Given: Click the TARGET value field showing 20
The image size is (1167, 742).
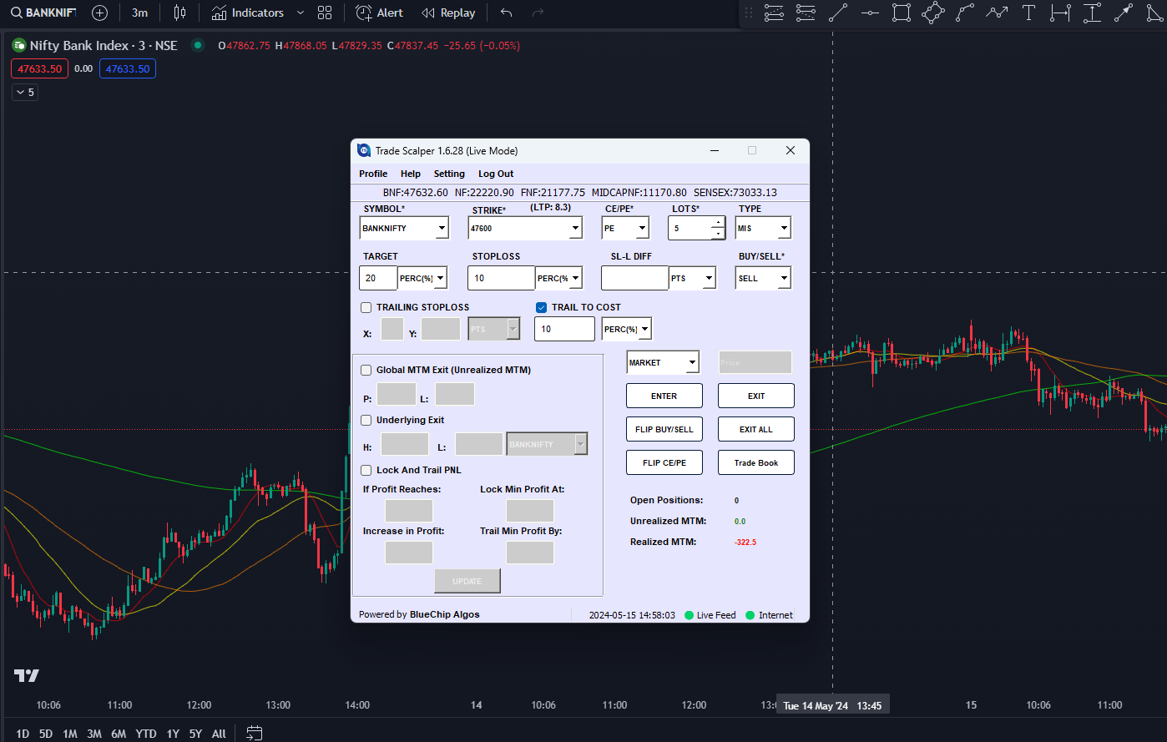Looking at the screenshot, I should (x=378, y=278).
